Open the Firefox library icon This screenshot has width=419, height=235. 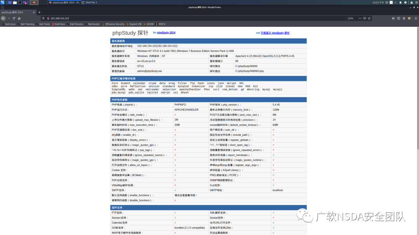coord(393,19)
